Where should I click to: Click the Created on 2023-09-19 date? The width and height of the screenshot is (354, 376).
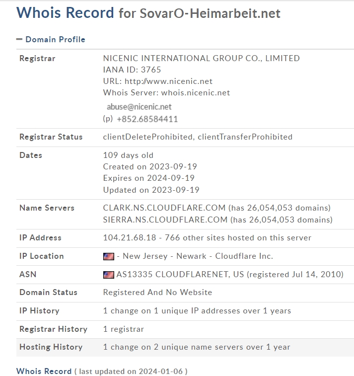tap(150, 167)
